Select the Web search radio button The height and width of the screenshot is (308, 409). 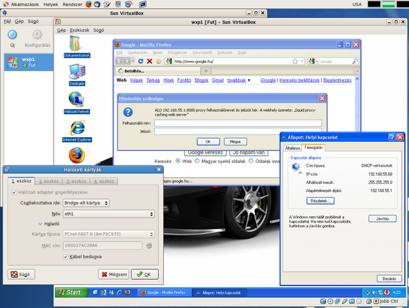(x=180, y=161)
